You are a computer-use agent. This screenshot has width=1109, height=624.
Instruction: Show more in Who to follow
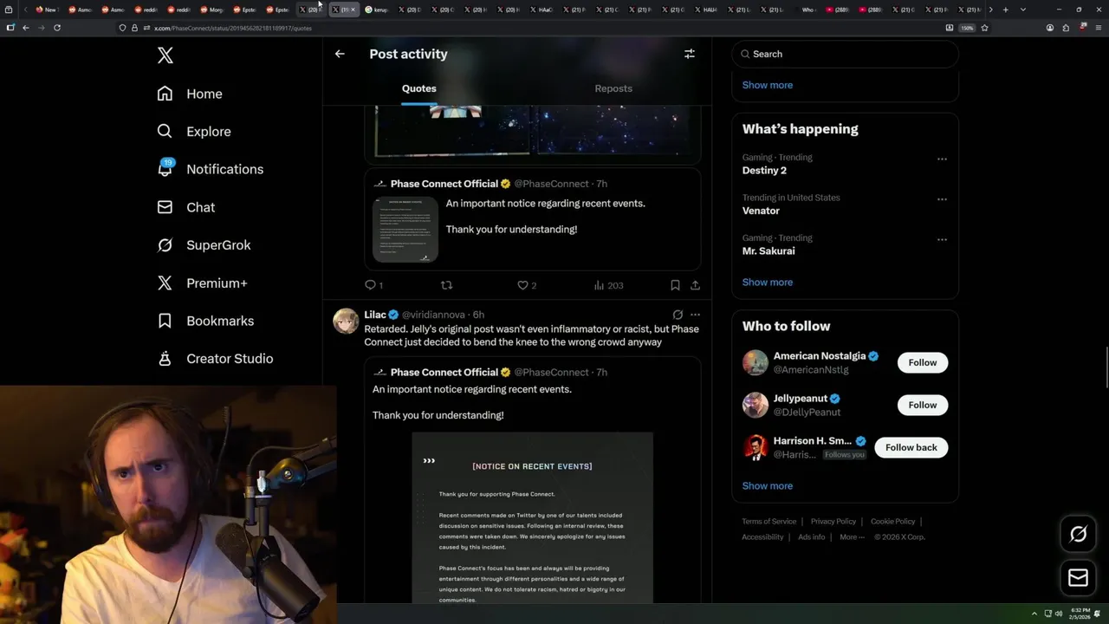tap(768, 486)
